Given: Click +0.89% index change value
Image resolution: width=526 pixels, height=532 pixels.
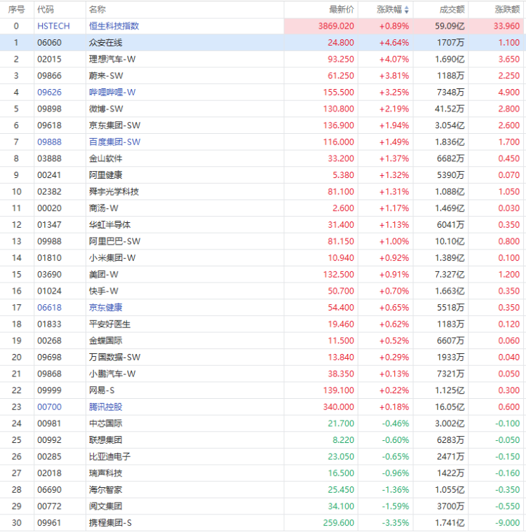Looking at the screenshot, I should pyautogui.click(x=394, y=26).
